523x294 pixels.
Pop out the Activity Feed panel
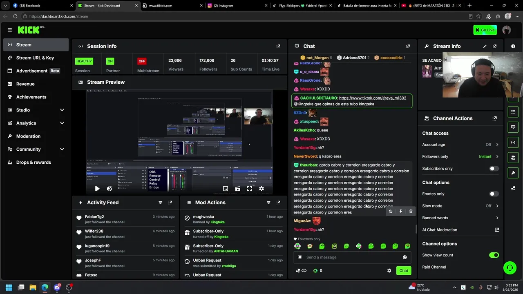(170, 203)
